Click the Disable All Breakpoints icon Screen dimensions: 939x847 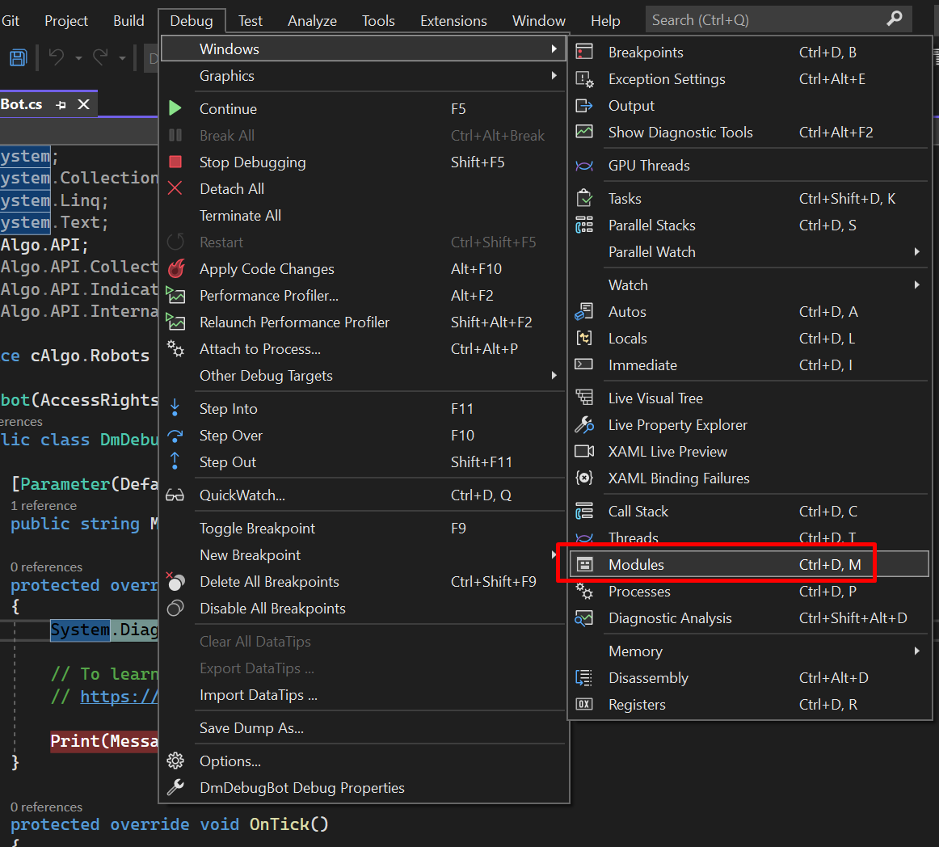175,608
